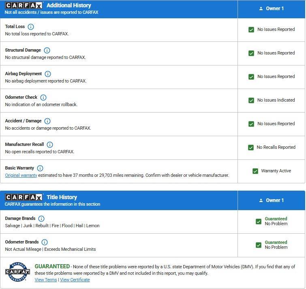This screenshot has height=289, width=306.
Task: Click green check beside Warranty Active
Action: coord(255,171)
